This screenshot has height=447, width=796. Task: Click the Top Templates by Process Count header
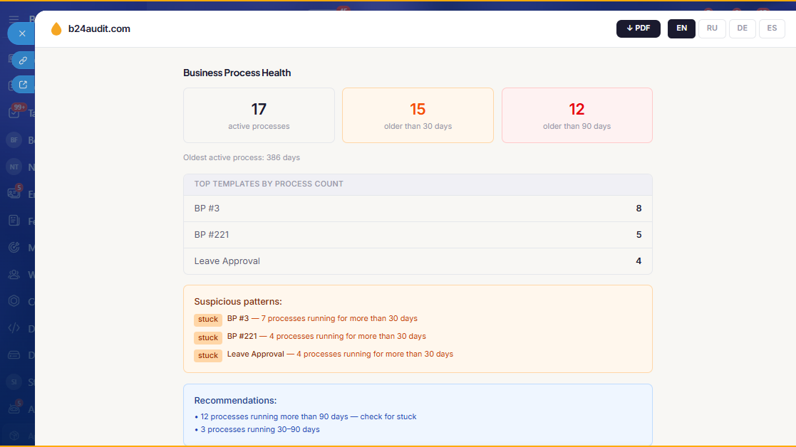418,184
